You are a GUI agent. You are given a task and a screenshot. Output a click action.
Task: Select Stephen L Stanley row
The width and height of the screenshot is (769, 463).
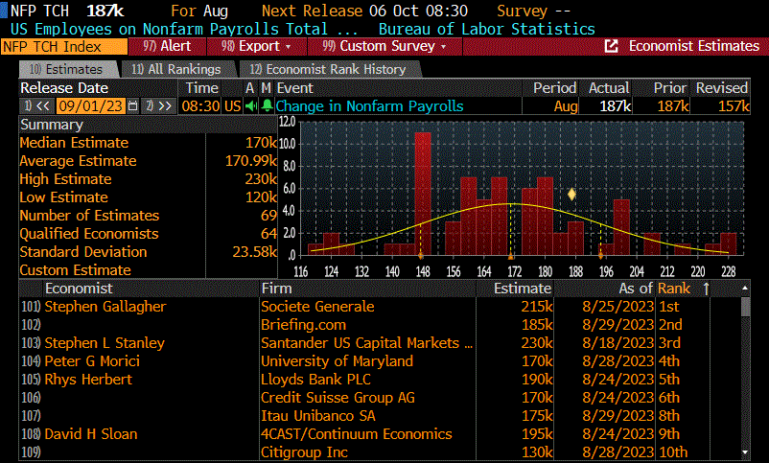(380, 343)
